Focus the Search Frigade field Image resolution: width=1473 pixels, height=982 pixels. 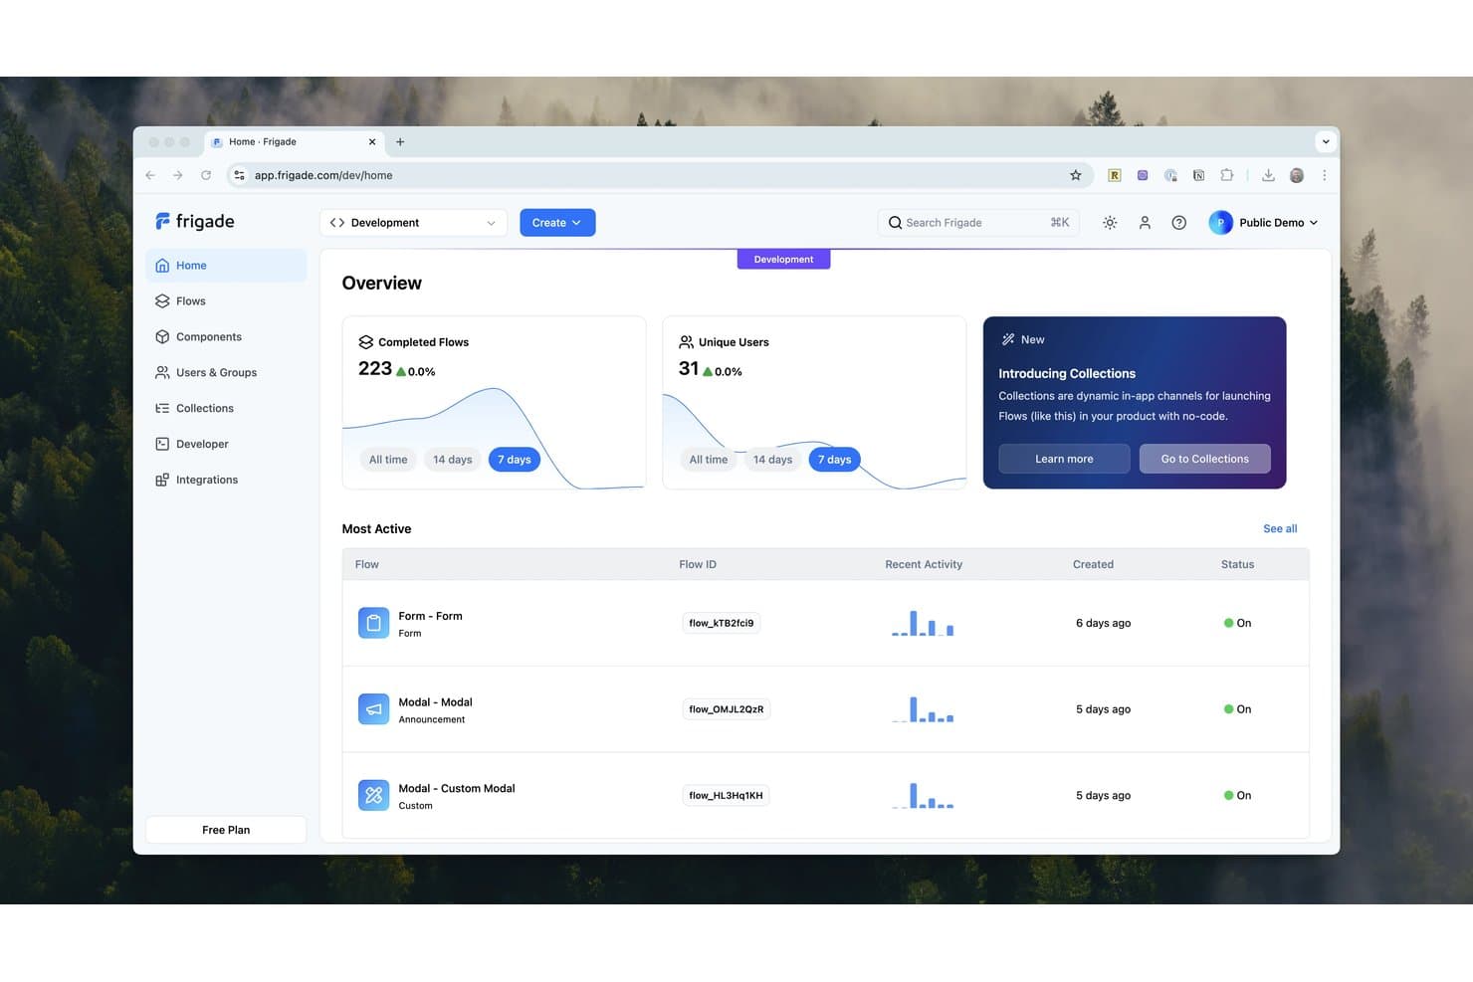pos(978,223)
